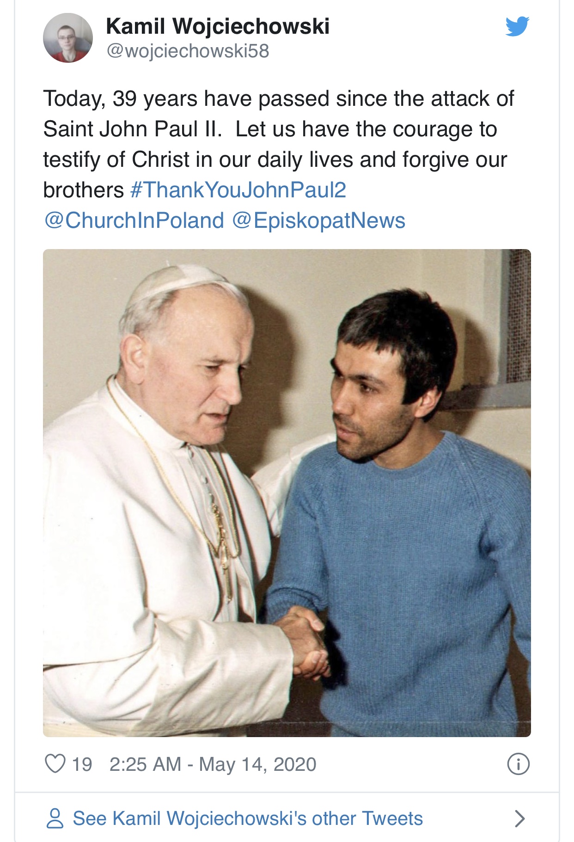Image resolution: width=574 pixels, height=842 pixels.
Task: Click the words 'Saint John Paul II'
Action: pos(132,129)
